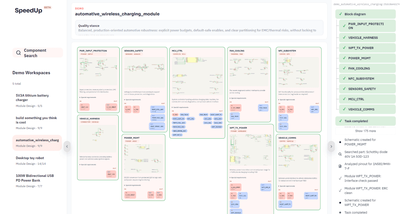
Task: Open the MCU_CTRL schematic thumbnail
Action: pyautogui.click(x=197, y=71)
